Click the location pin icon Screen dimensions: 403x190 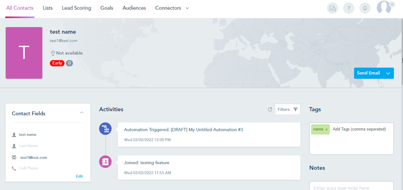(x=53, y=53)
